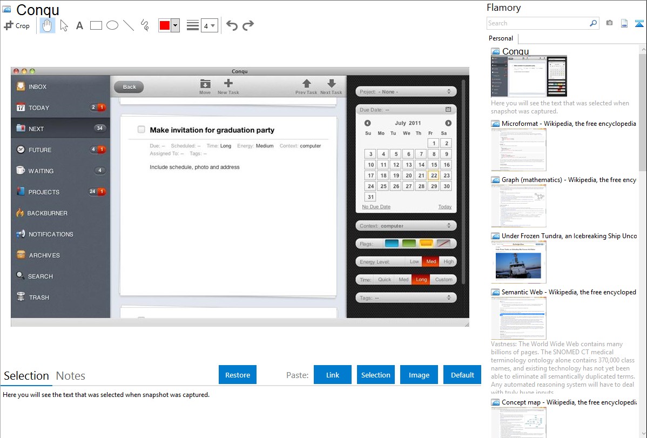This screenshot has height=438, width=647.
Task: Select the rectangle shape tool
Action: [96, 25]
